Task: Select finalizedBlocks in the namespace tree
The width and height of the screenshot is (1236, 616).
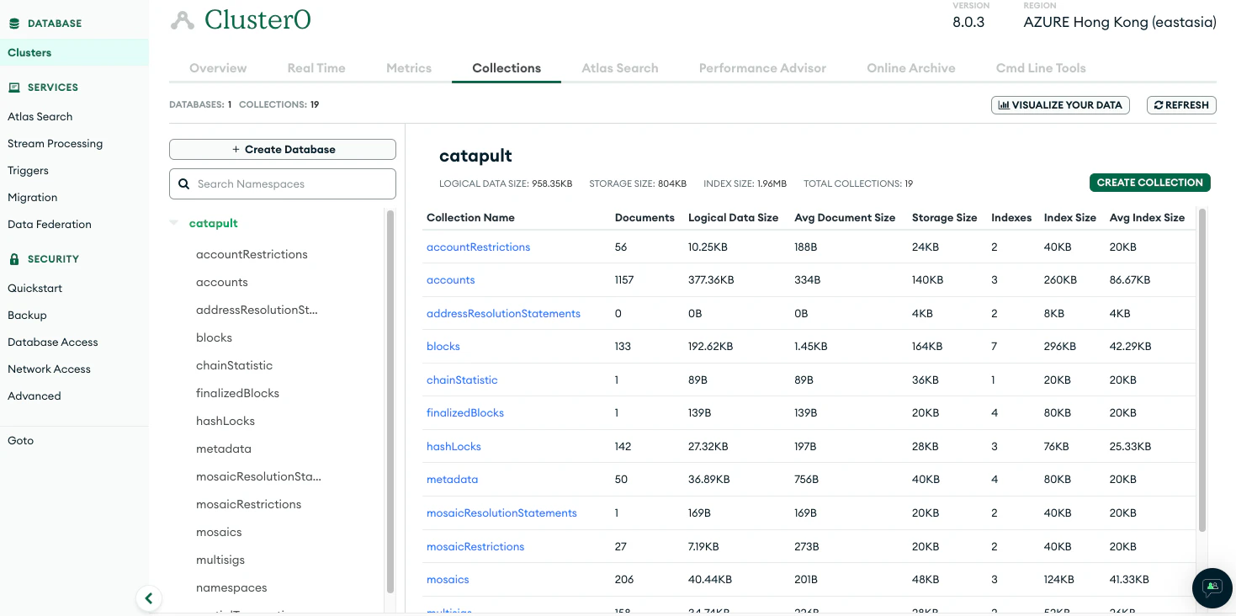Action: [237, 394]
